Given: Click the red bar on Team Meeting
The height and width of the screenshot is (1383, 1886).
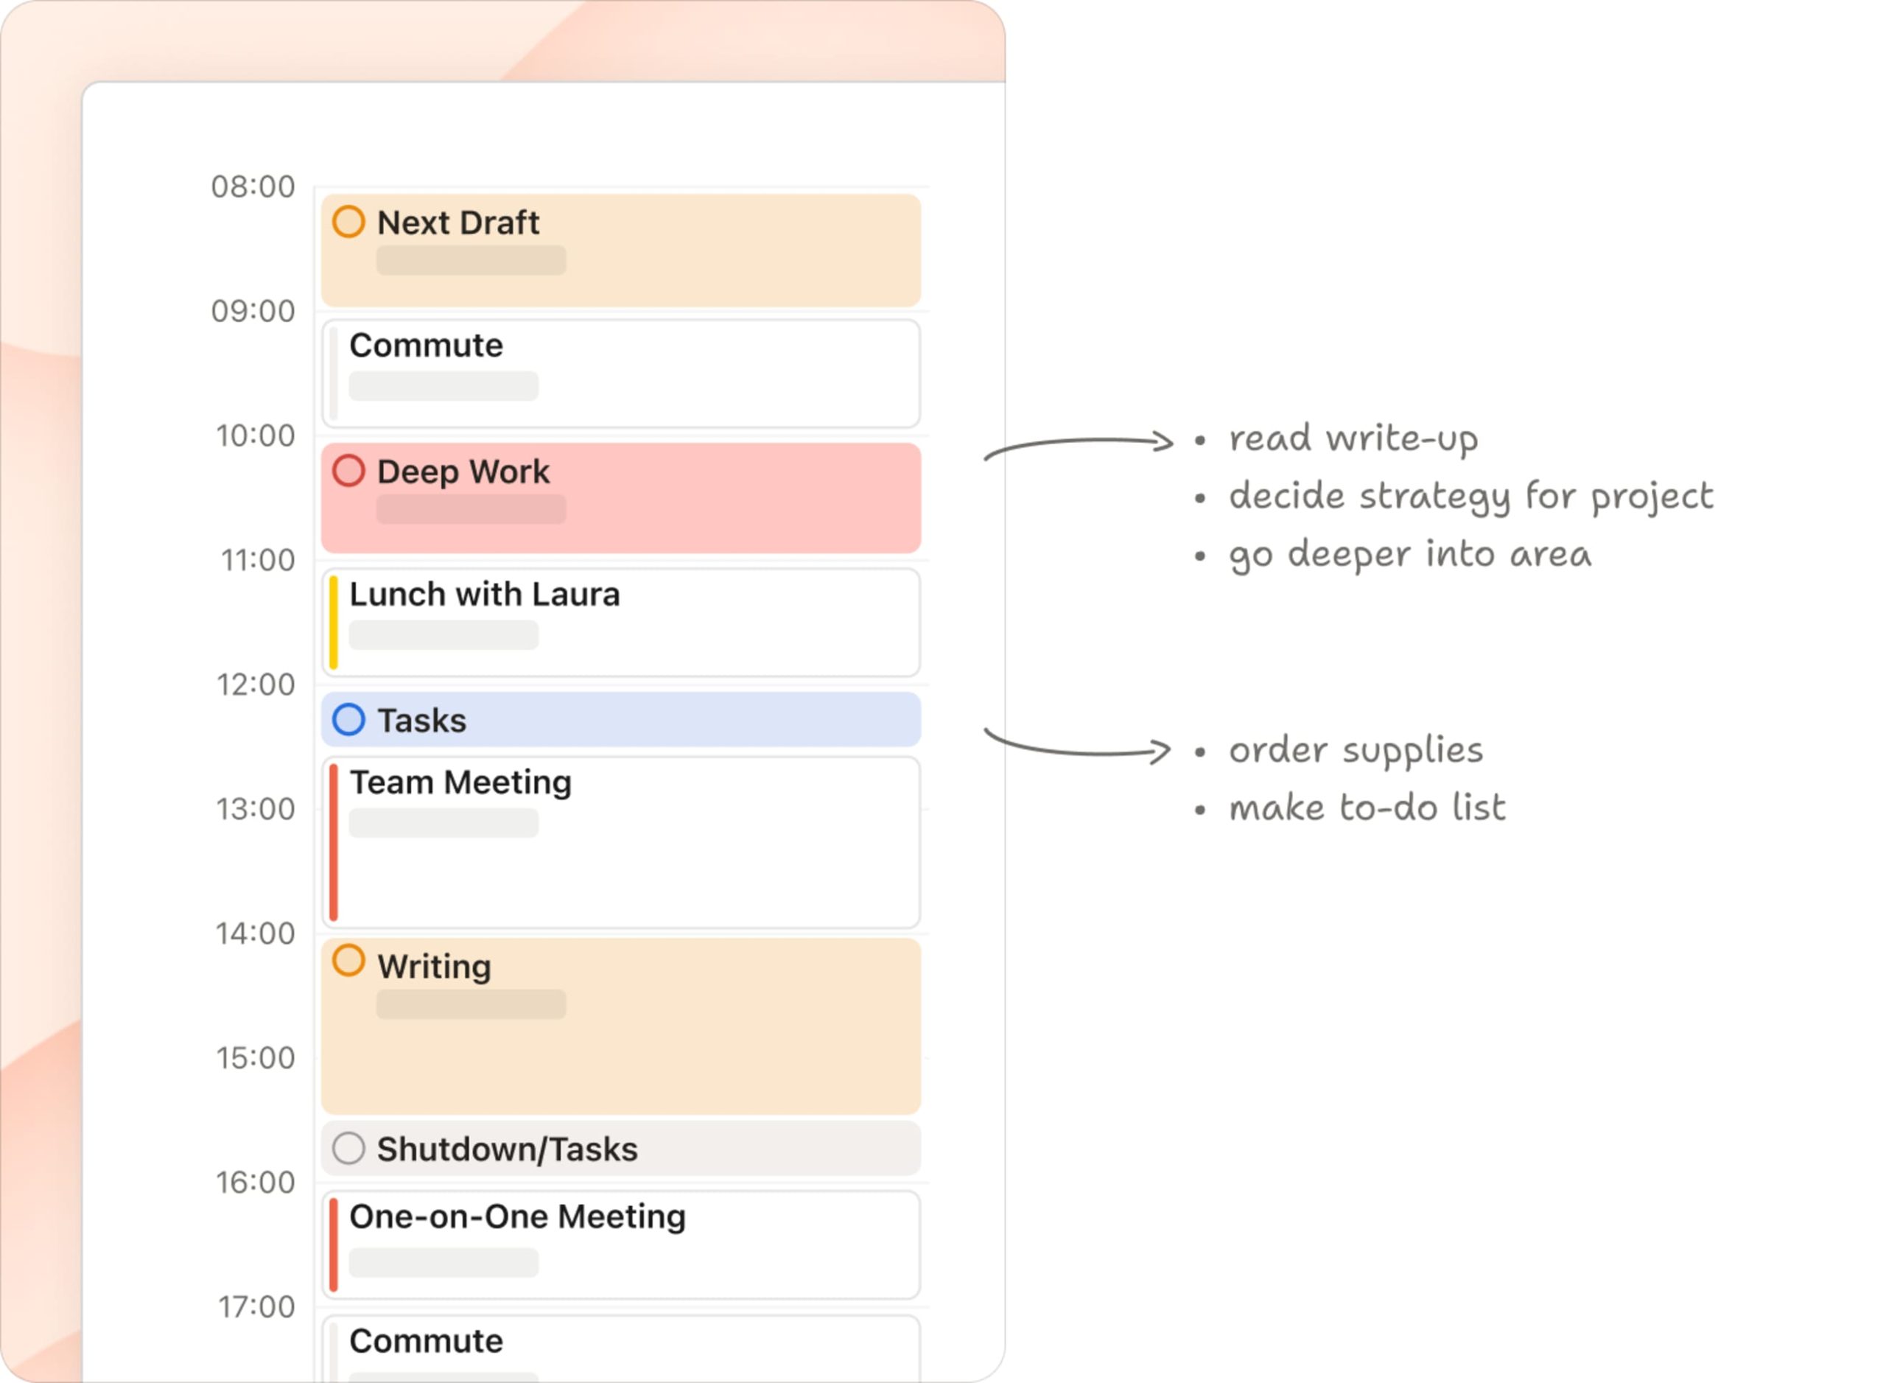Looking at the screenshot, I should click(x=334, y=843).
